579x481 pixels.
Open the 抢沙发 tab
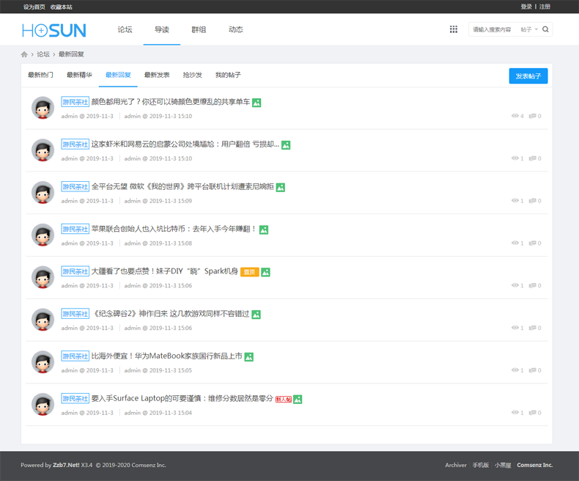(192, 75)
